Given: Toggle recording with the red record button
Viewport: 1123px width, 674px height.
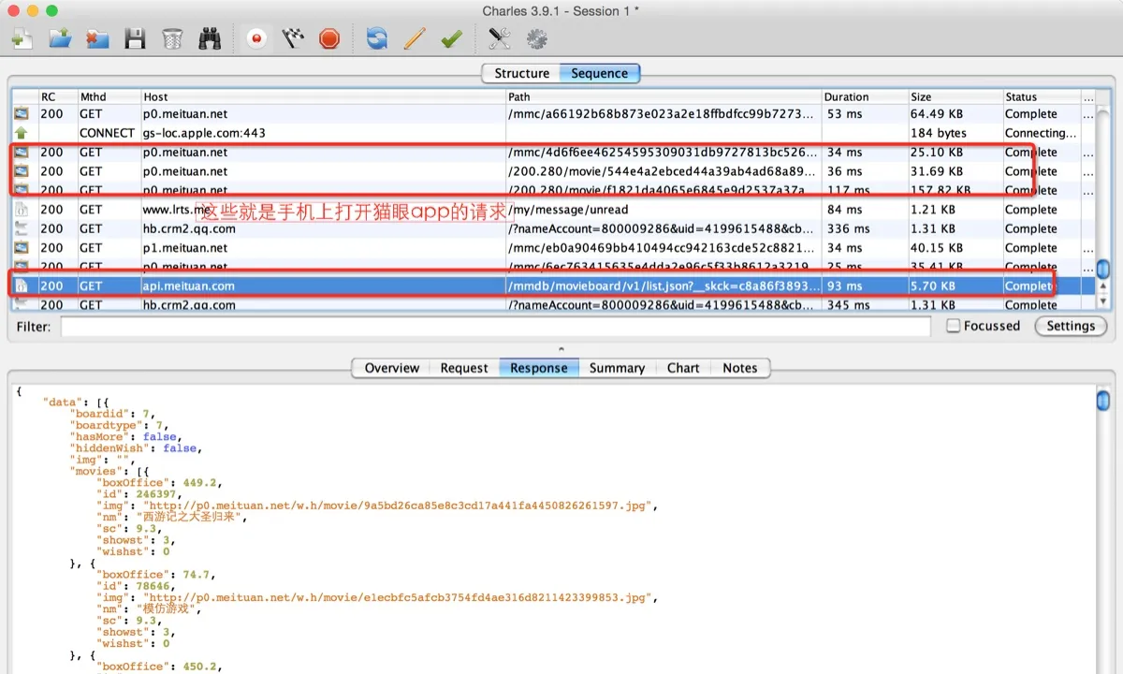Looking at the screenshot, I should tap(255, 38).
